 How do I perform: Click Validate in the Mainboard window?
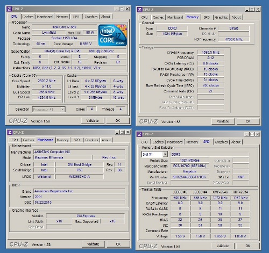click(93, 244)
